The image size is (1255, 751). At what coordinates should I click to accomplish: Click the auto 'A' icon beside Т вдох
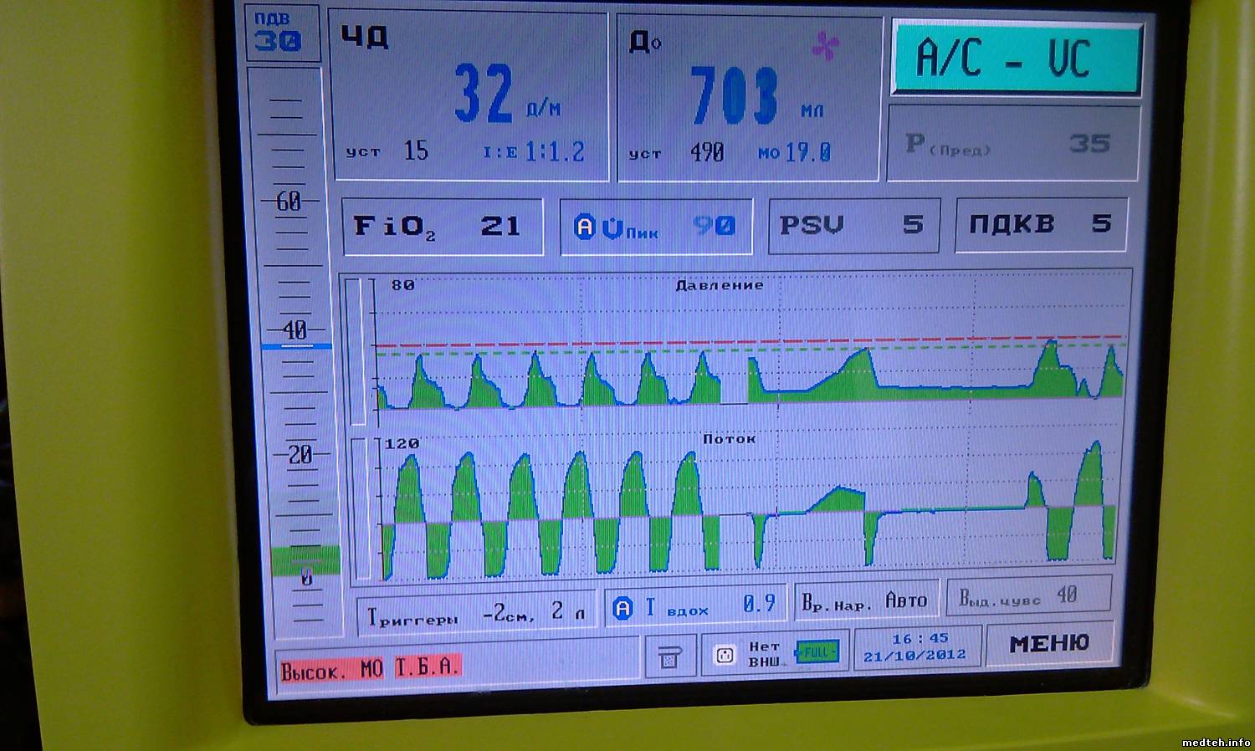(x=623, y=608)
